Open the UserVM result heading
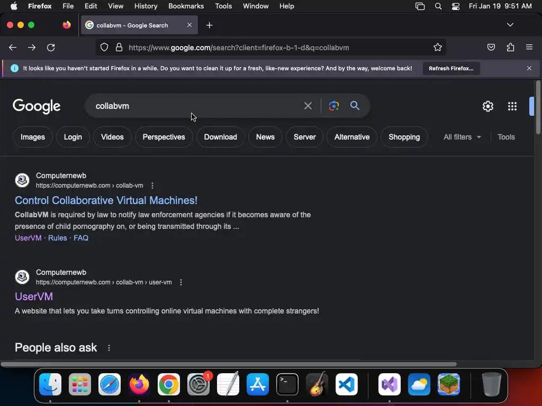The height and width of the screenshot is (406, 542). [34, 297]
